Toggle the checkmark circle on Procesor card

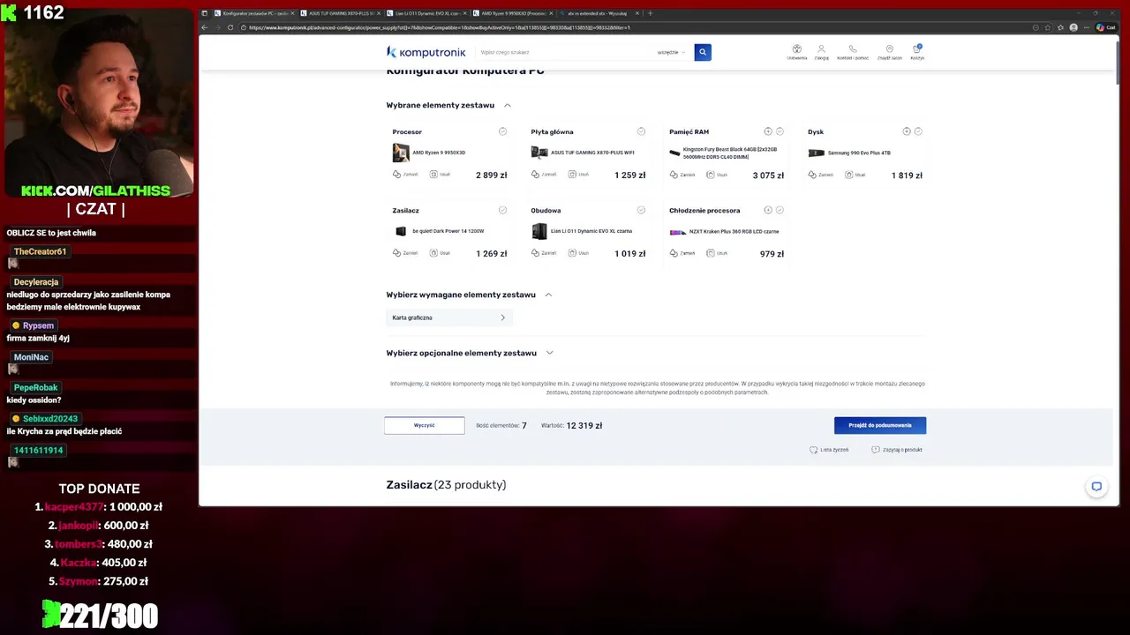[x=502, y=131]
